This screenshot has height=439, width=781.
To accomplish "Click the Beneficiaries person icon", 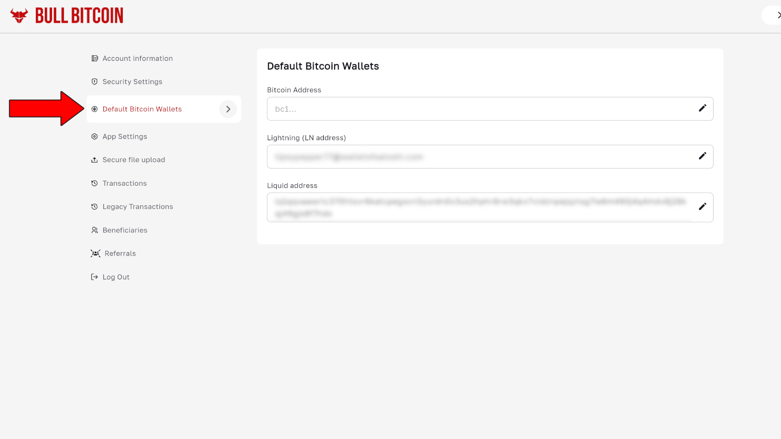I will click(94, 230).
